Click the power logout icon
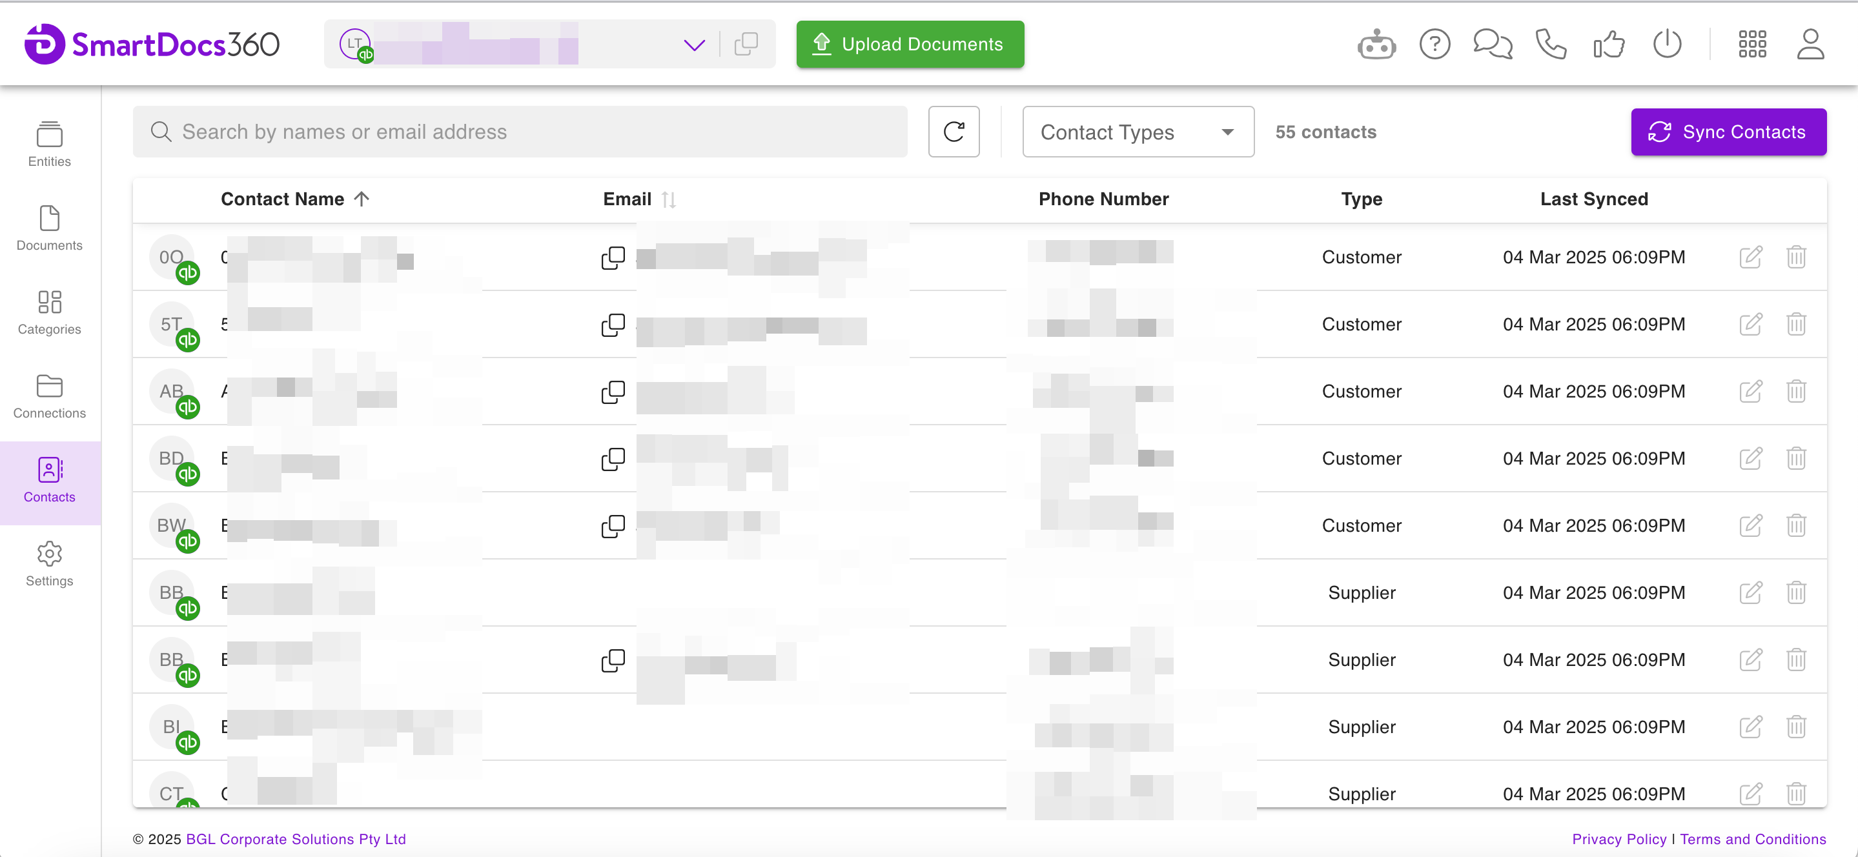This screenshot has width=1858, height=857. click(1667, 45)
